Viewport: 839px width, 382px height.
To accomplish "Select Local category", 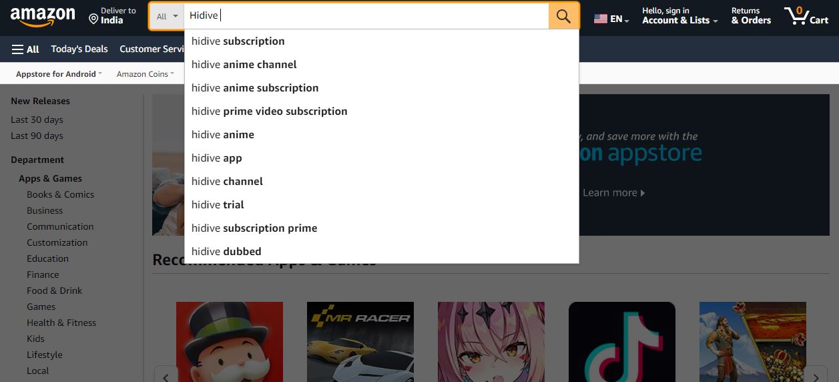I will [x=37, y=371].
